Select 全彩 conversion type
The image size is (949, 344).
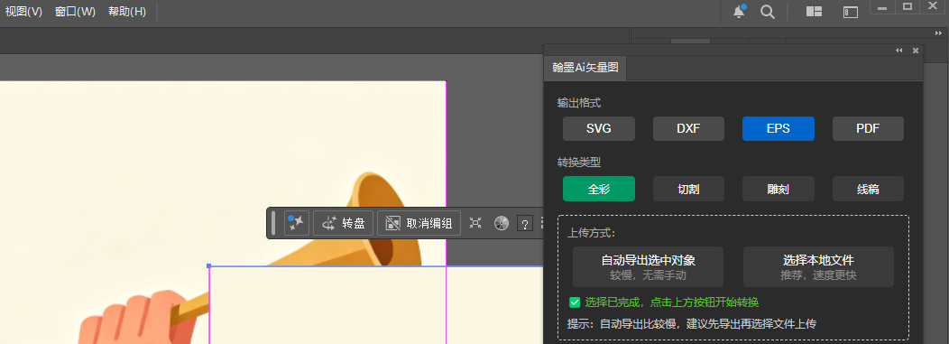(599, 189)
